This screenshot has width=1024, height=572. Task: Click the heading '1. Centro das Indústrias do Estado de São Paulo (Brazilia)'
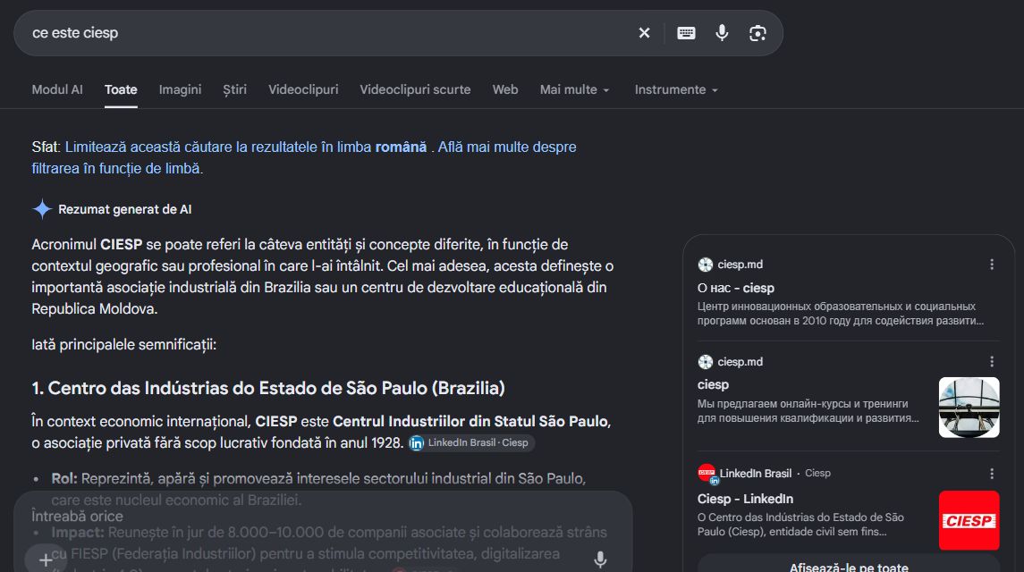point(268,388)
